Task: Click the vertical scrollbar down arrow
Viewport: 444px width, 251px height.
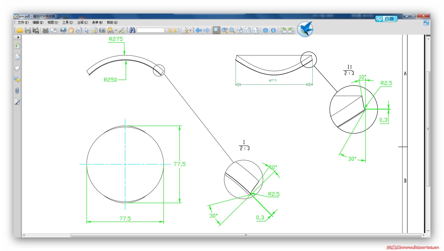Action: point(428,231)
